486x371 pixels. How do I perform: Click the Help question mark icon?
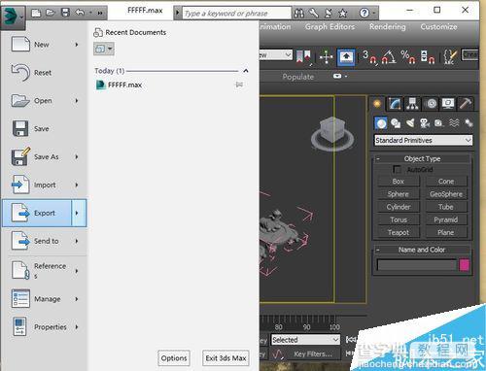(x=364, y=13)
